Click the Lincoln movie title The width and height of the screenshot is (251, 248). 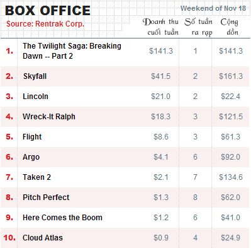click(35, 97)
